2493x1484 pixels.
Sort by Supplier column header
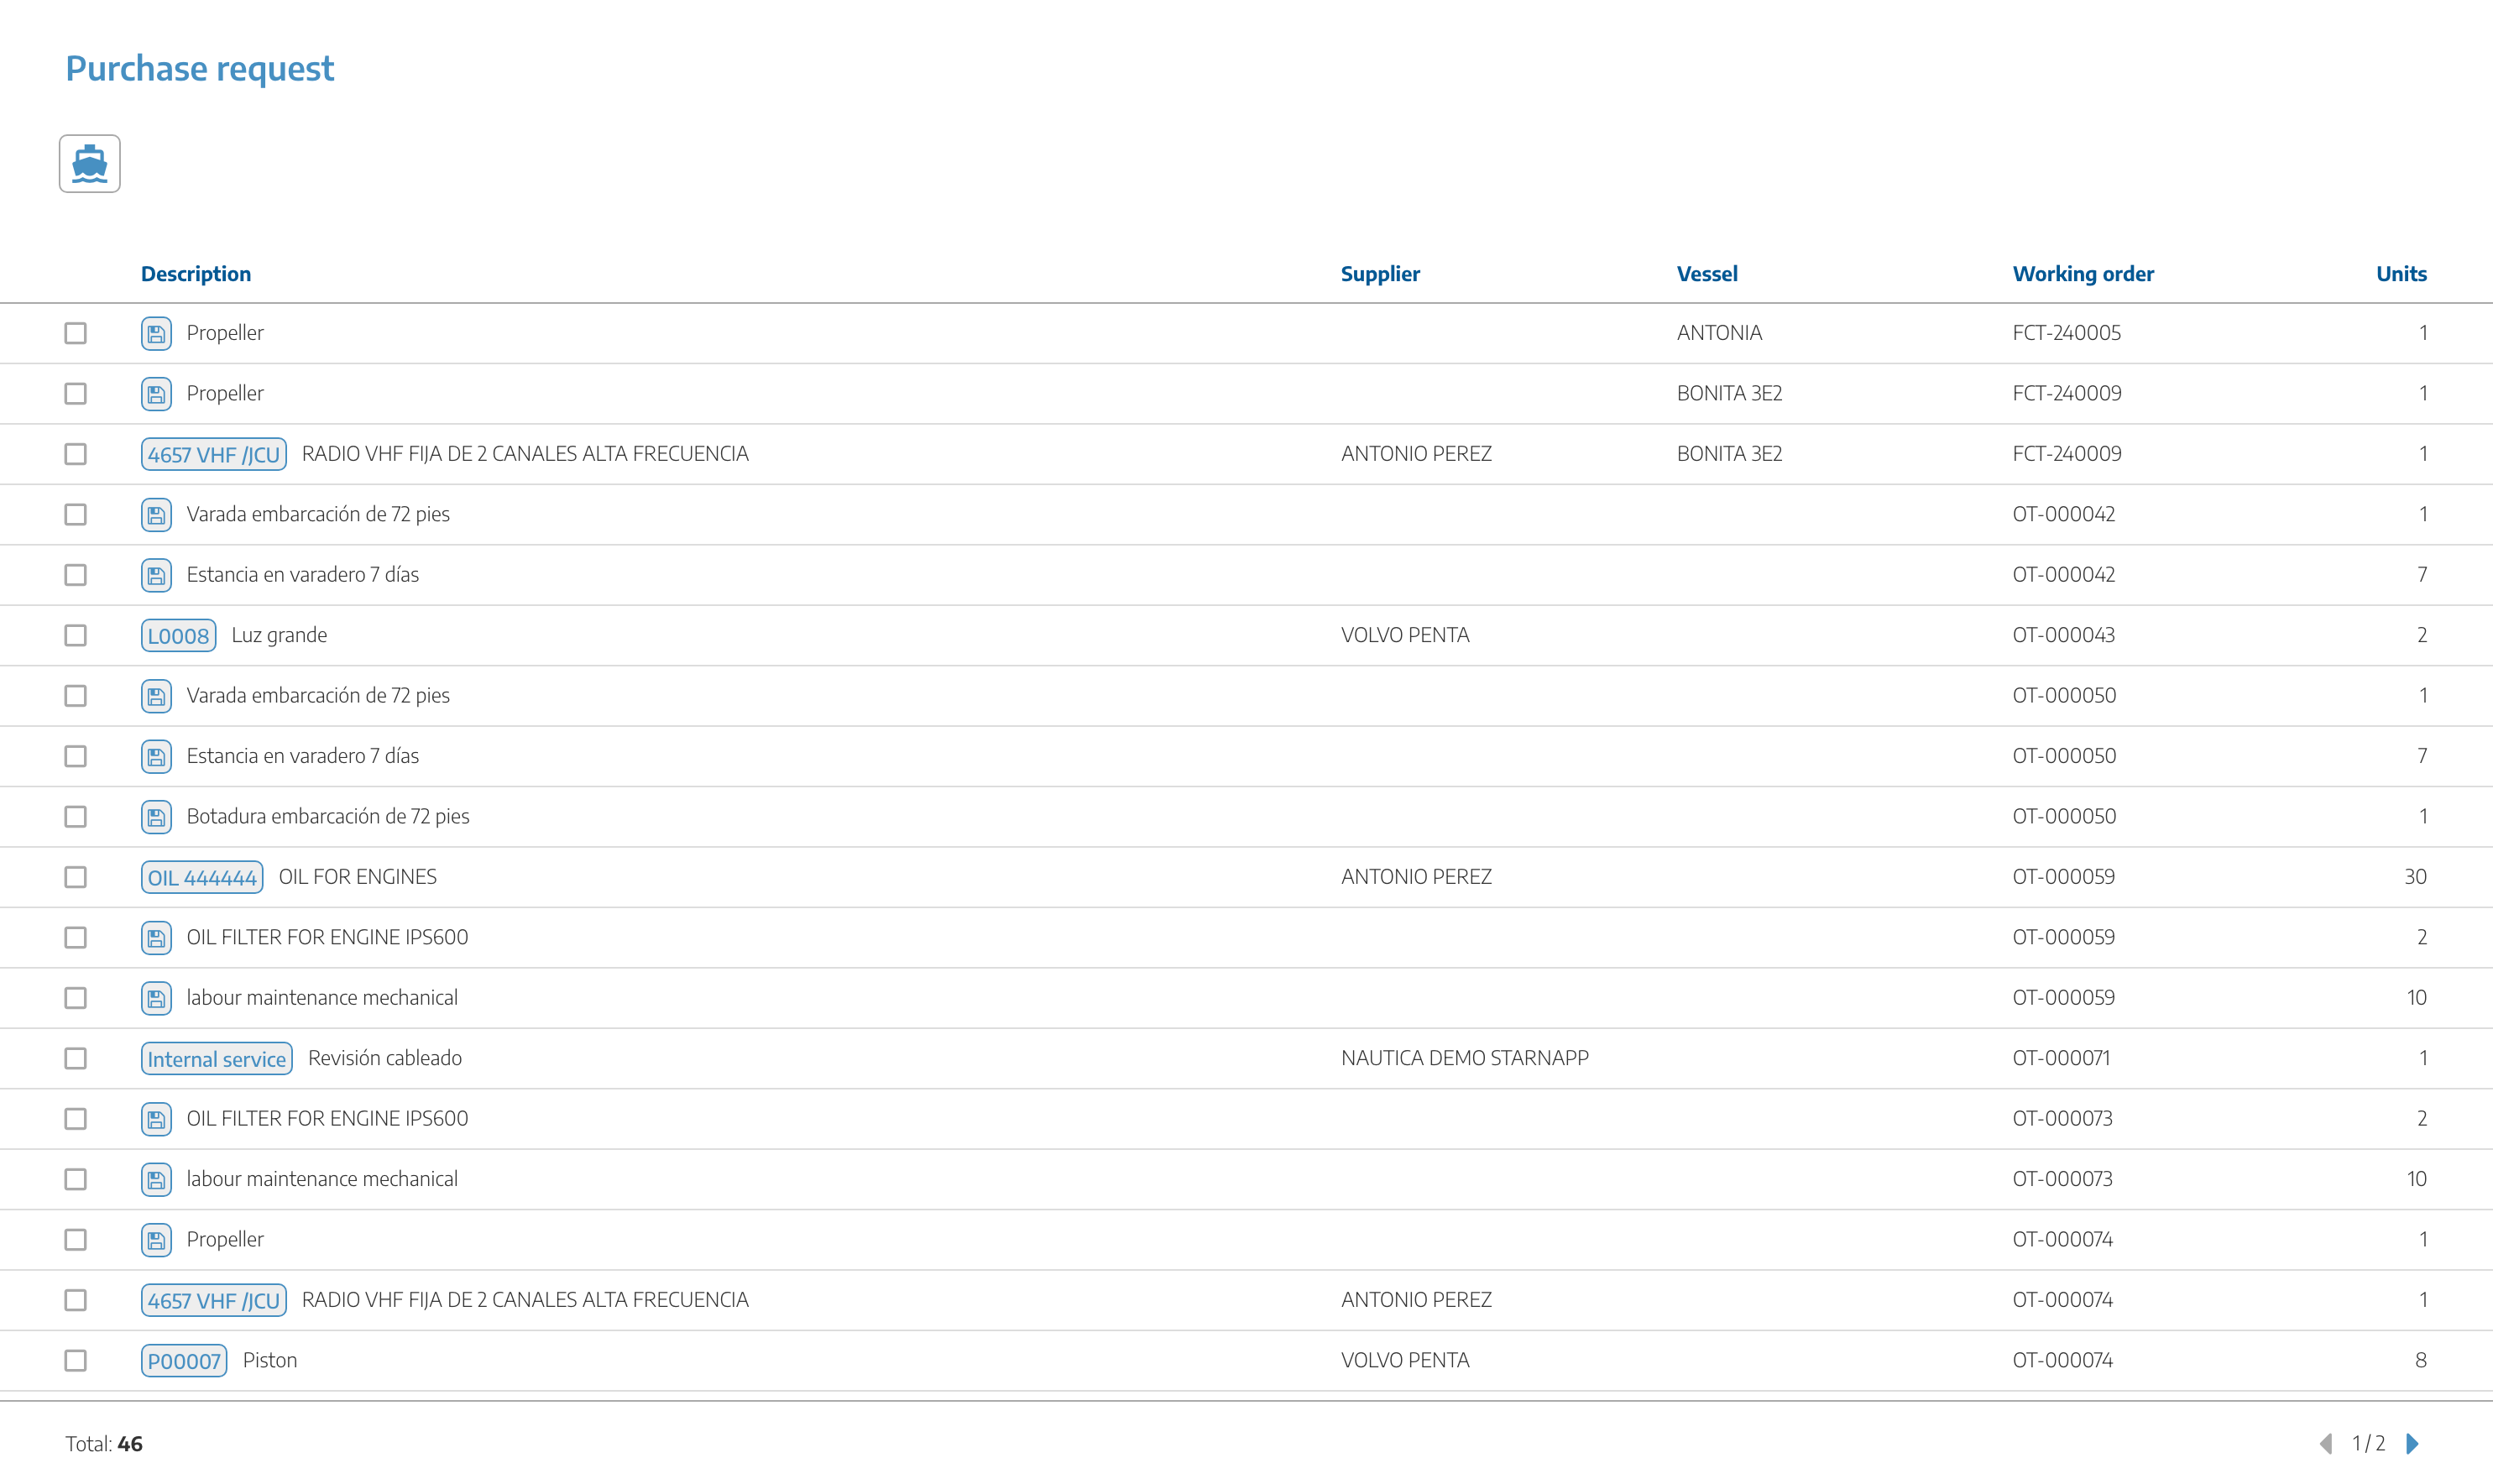(x=1380, y=274)
